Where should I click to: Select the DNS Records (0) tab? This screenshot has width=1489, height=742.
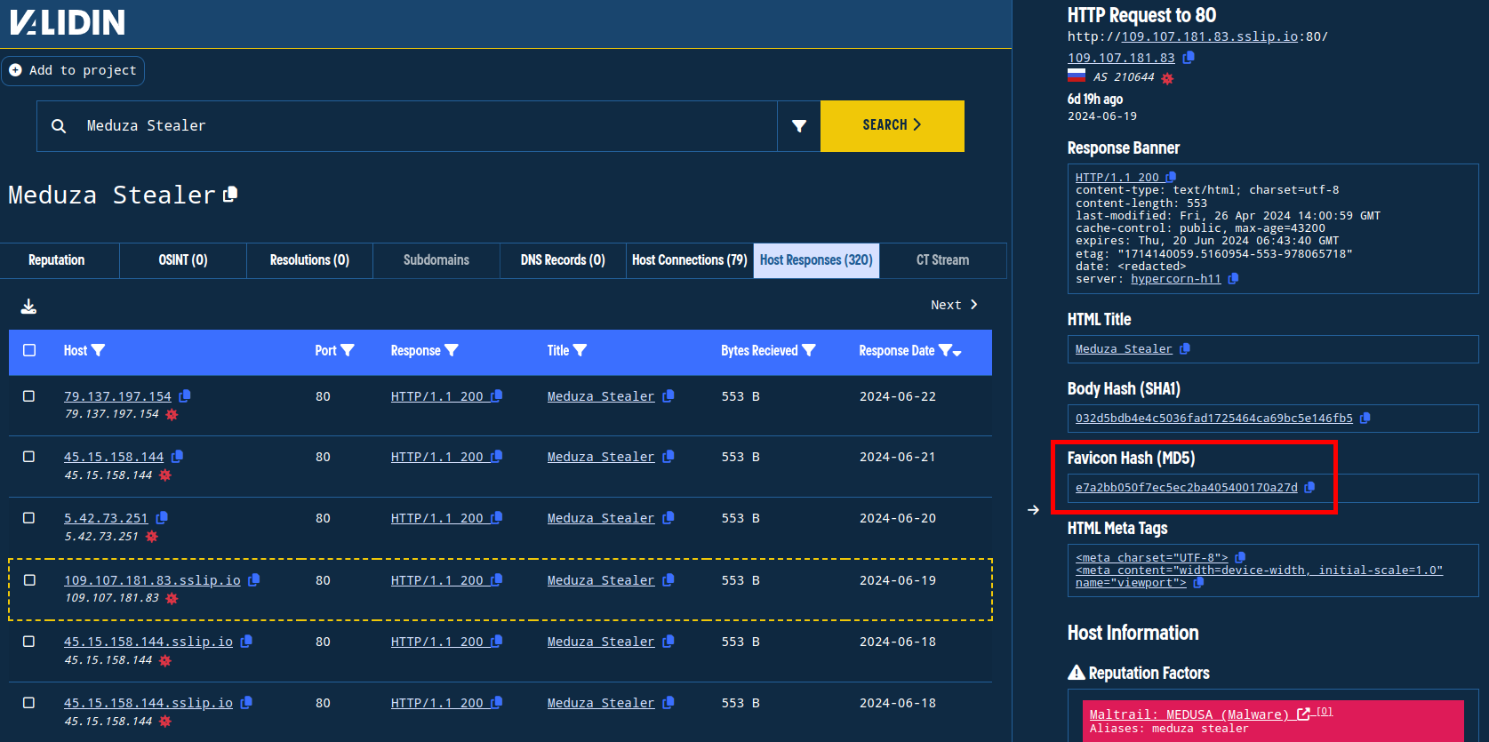(563, 260)
